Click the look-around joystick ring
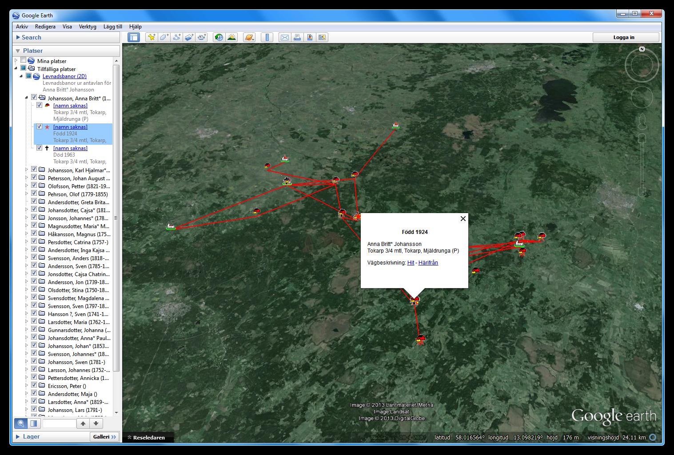This screenshot has width=674, height=455. coord(642,66)
